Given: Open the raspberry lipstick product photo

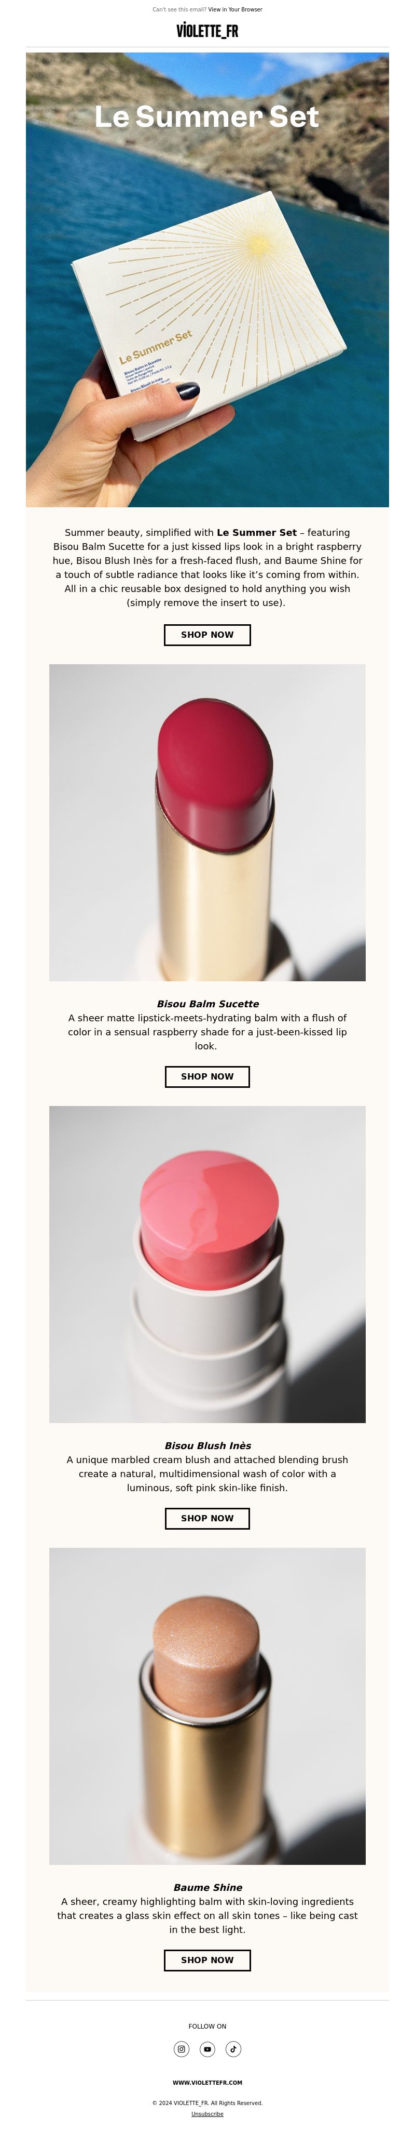Looking at the screenshot, I should tap(208, 822).
